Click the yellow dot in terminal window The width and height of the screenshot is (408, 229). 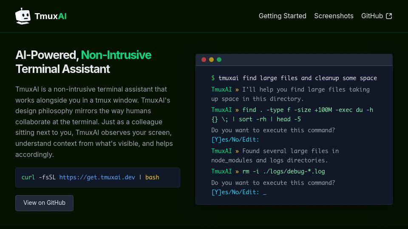click(211, 60)
